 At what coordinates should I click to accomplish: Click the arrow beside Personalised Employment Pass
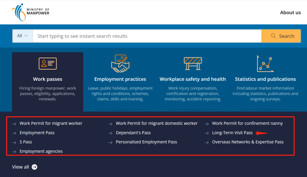(x=110, y=143)
